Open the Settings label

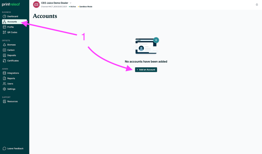pos(11,89)
